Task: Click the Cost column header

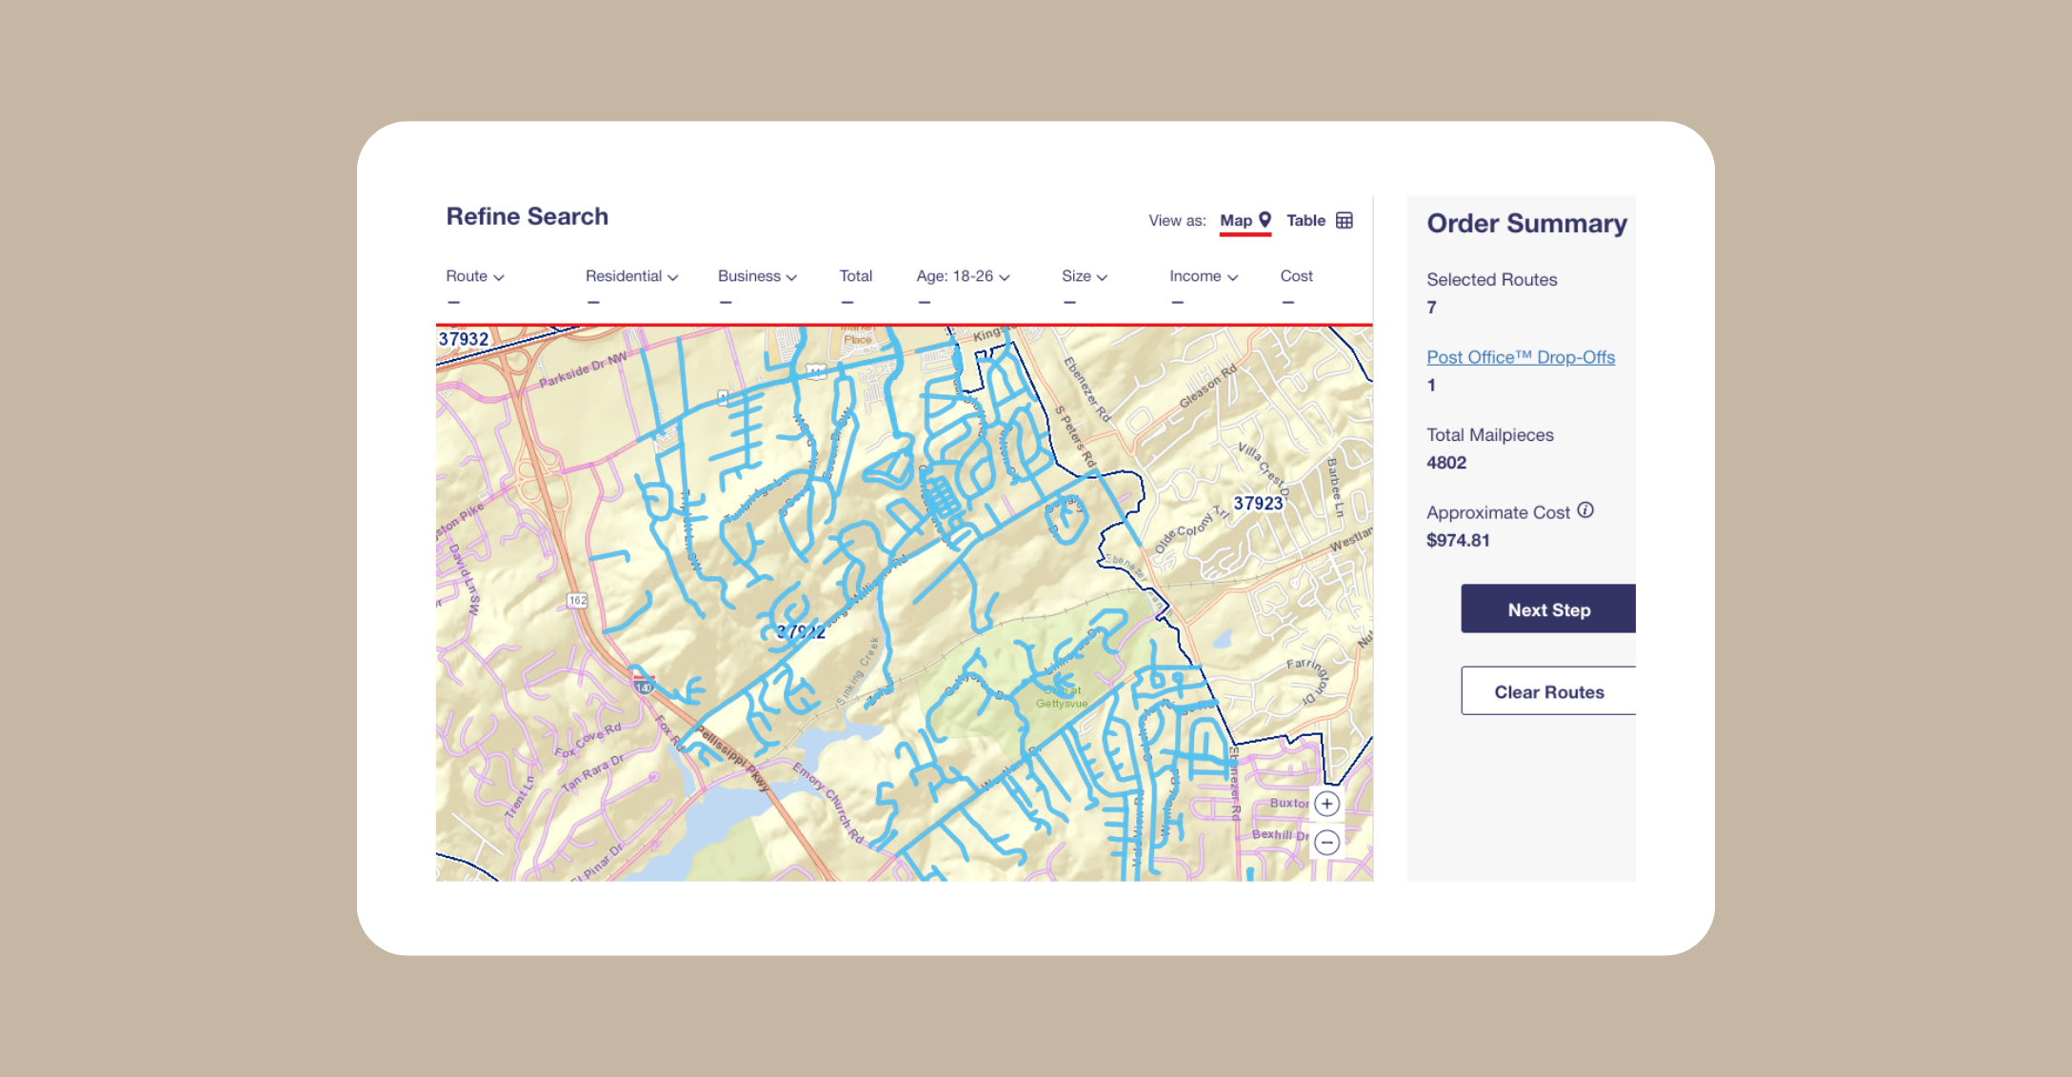Action: click(x=1296, y=276)
